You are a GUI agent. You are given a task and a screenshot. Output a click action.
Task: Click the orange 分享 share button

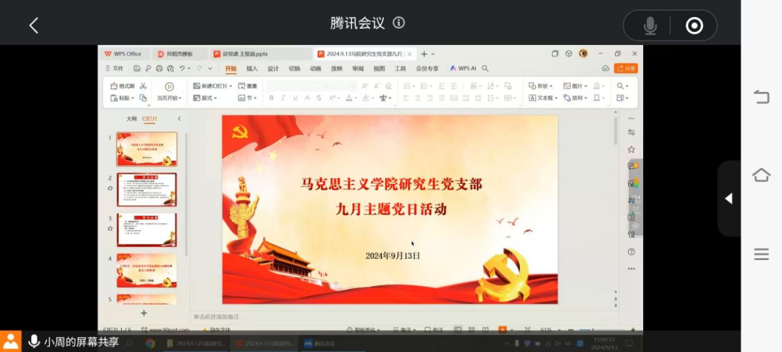(626, 68)
